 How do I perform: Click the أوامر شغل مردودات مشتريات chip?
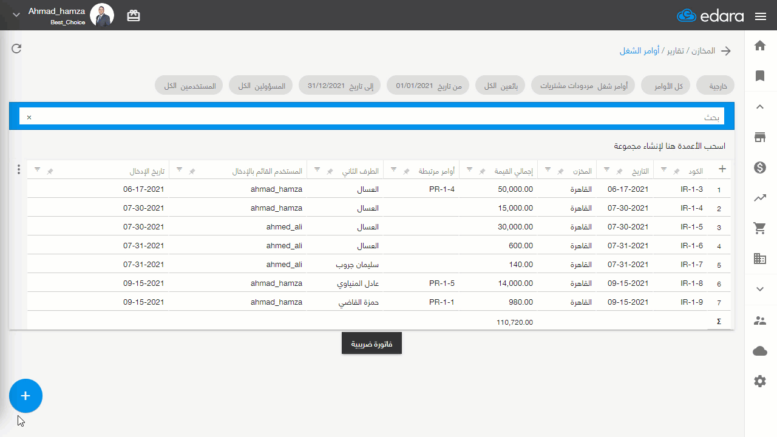583,86
